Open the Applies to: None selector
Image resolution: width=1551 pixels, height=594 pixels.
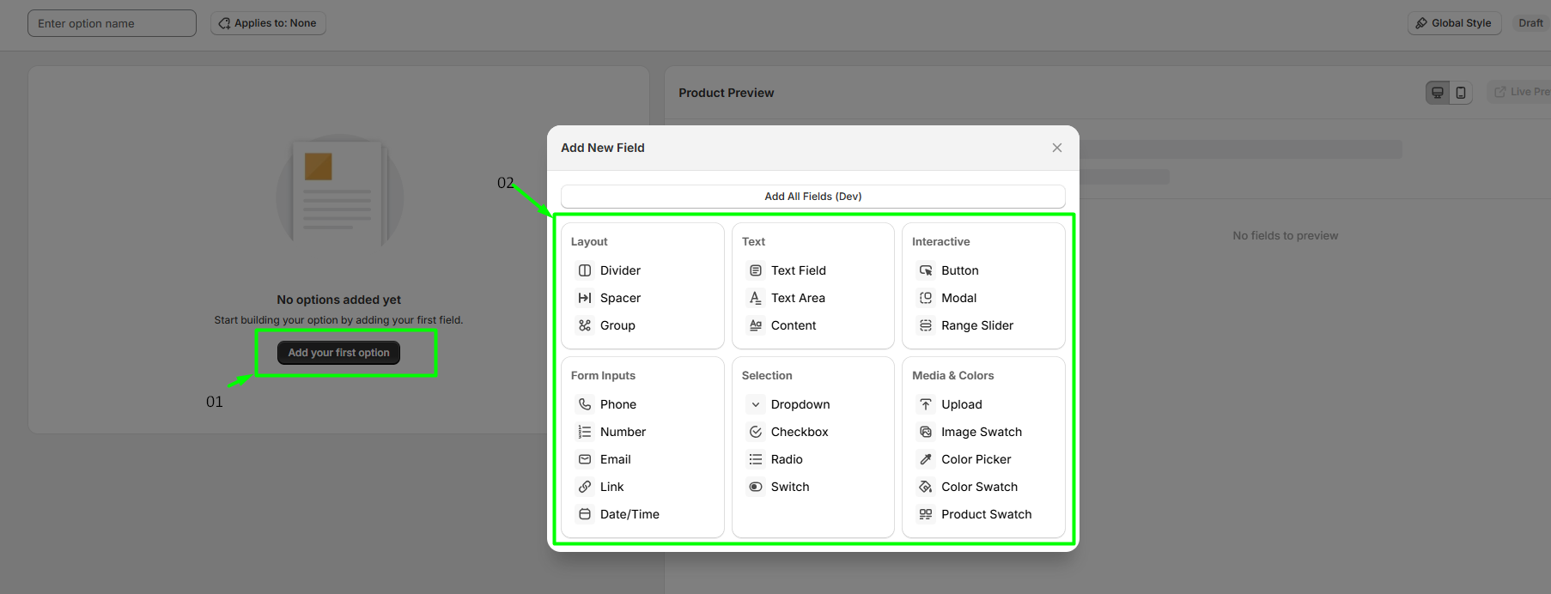coord(268,23)
